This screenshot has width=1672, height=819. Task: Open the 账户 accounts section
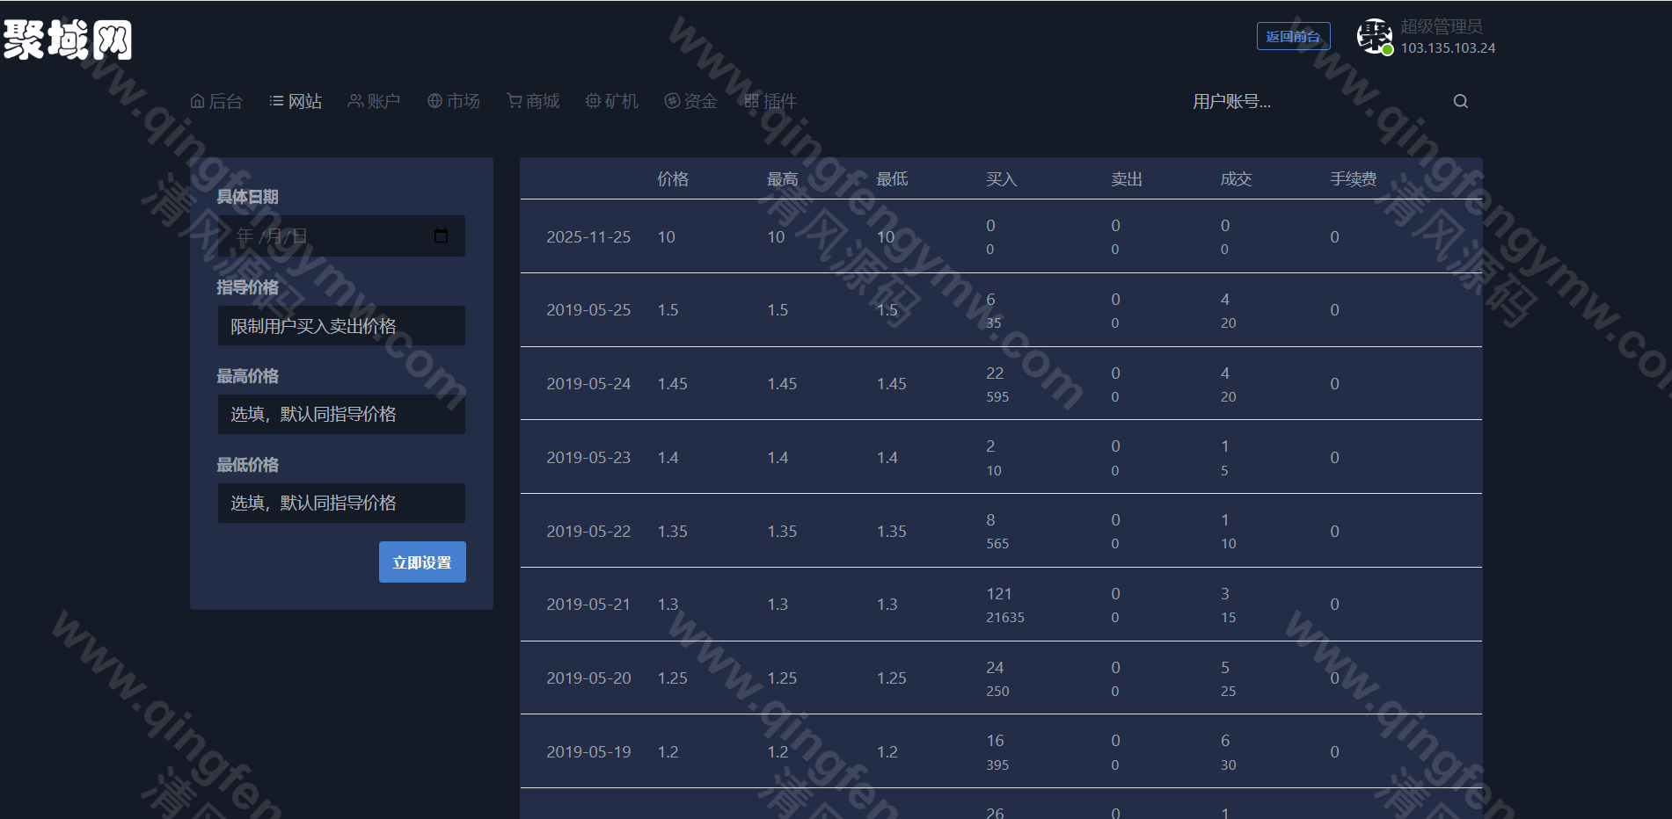tap(374, 100)
